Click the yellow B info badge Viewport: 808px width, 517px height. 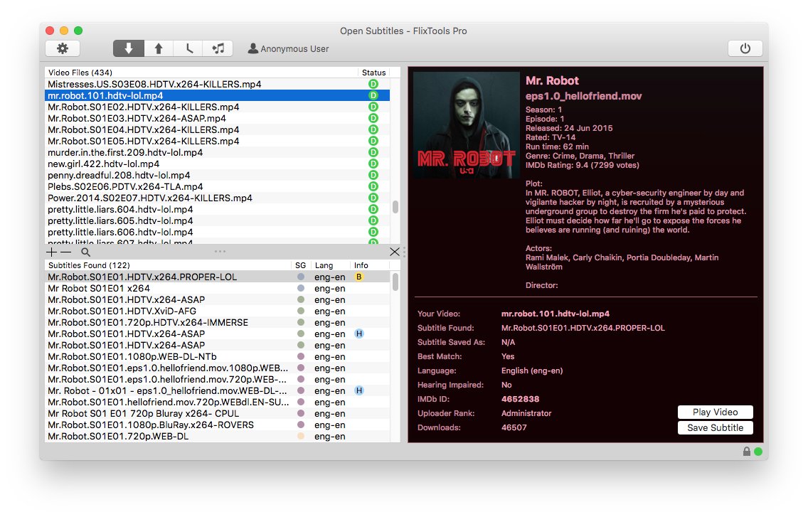tap(359, 277)
